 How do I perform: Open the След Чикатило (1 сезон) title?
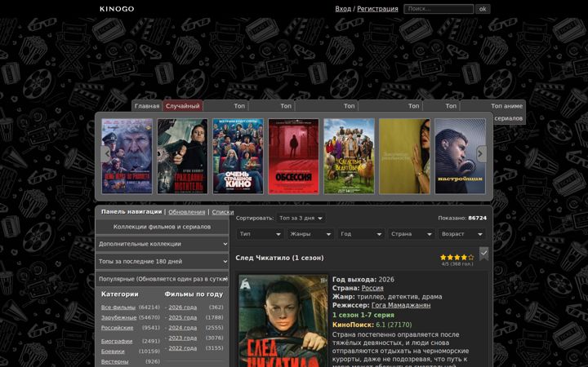click(x=279, y=258)
